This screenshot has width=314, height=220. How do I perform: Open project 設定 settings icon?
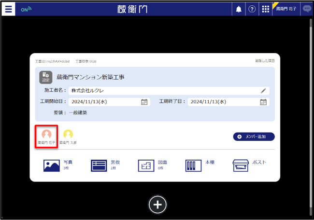[46, 77]
